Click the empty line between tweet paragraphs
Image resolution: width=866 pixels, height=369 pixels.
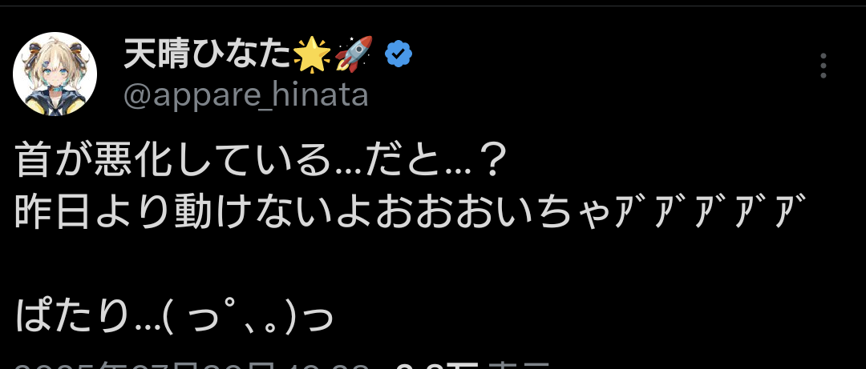click(x=410, y=265)
